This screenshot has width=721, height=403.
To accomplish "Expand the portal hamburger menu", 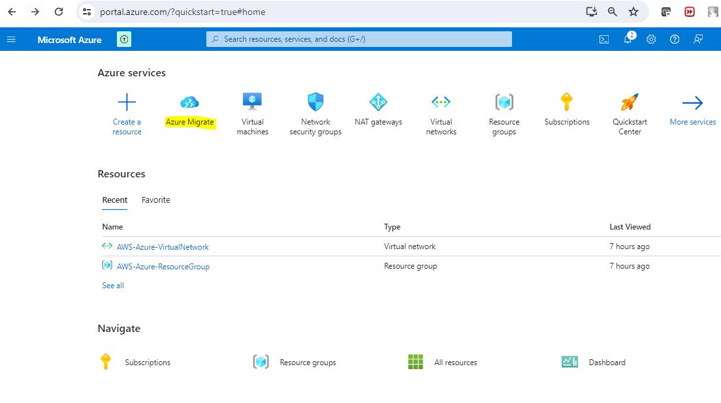I will pyautogui.click(x=11, y=39).
